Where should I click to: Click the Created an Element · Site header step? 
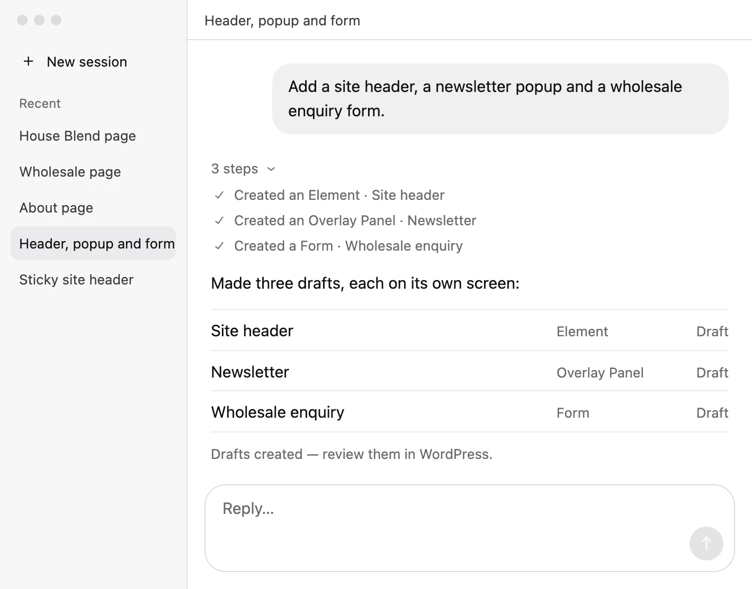(x=339, y=195)
